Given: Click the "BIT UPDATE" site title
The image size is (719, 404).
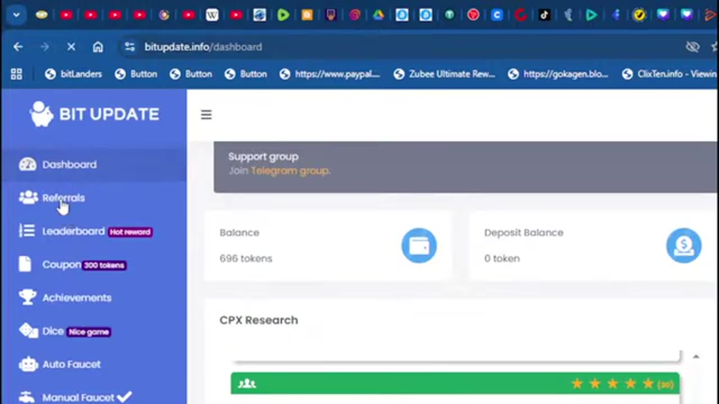Looking at the screenshot, I should pyautogui.click(x=109, y=114).
